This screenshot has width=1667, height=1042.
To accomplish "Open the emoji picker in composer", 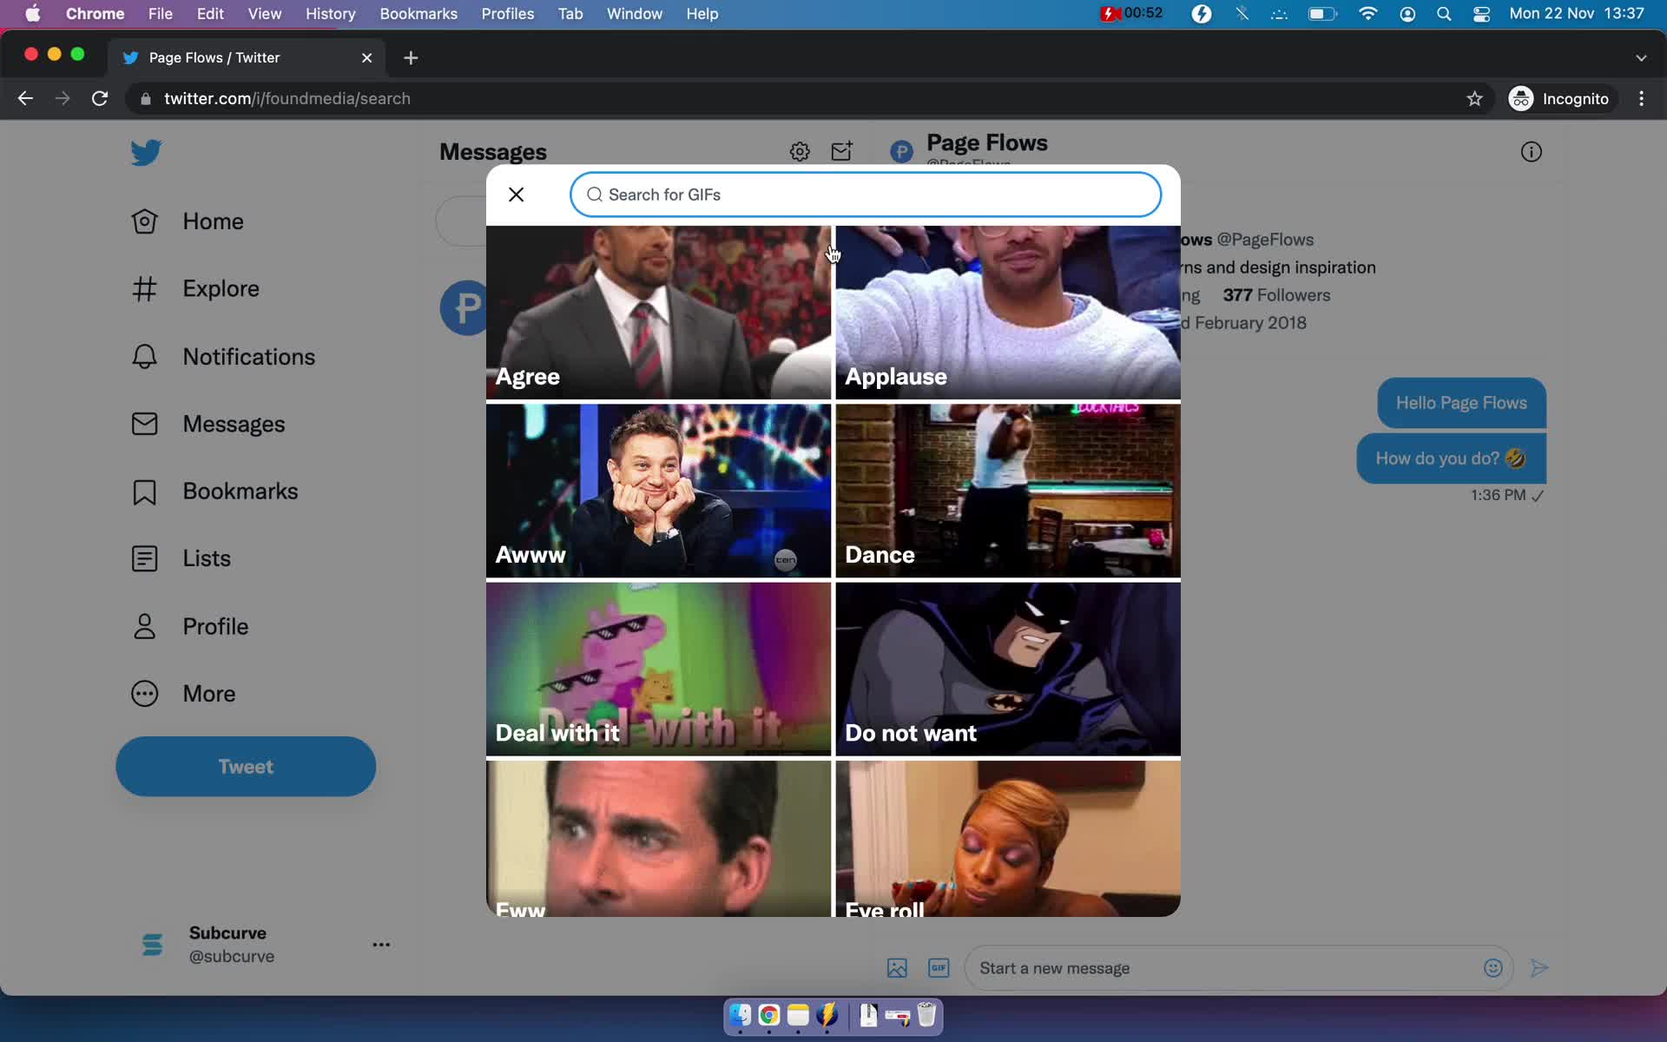I will 1492,968.
